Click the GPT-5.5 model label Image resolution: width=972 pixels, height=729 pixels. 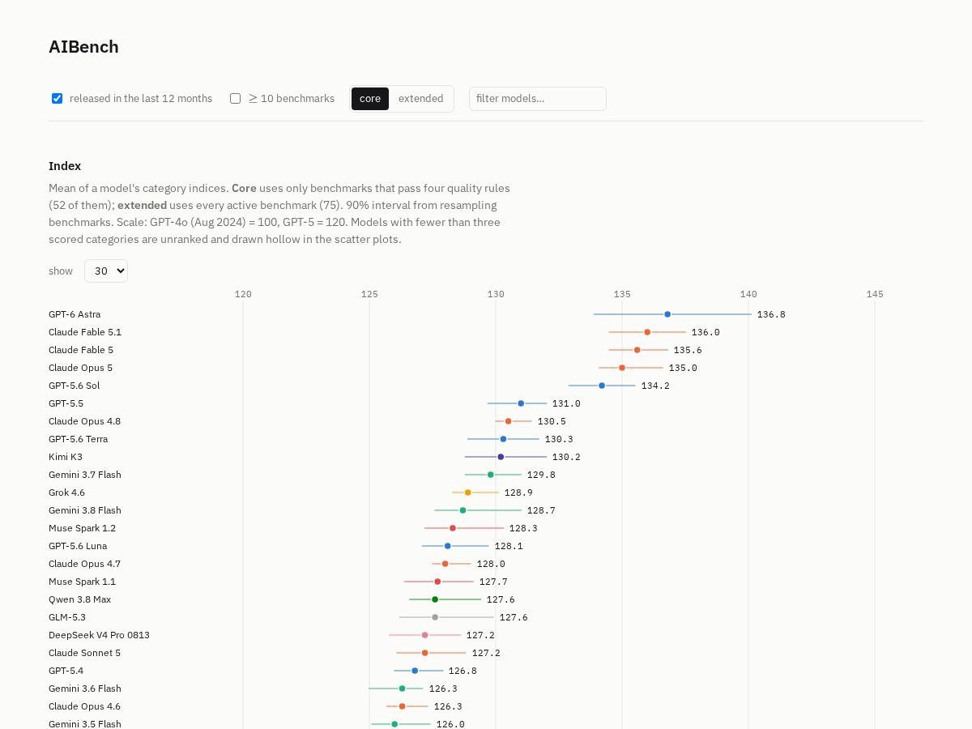[x=66, y=403]
